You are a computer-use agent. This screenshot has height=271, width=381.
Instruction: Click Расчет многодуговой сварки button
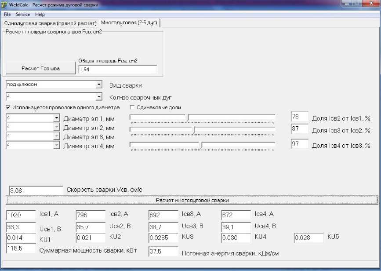point(192,200)
